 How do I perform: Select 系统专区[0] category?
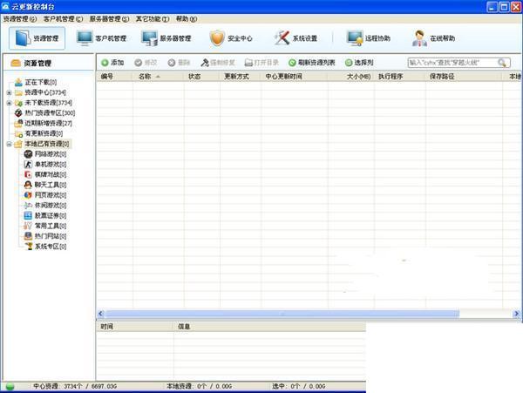coord(51,247)
